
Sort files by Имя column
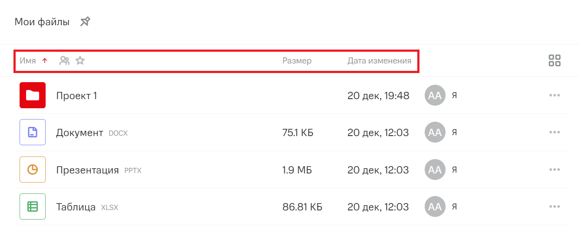pyautogui.click(x=28, y=61)
